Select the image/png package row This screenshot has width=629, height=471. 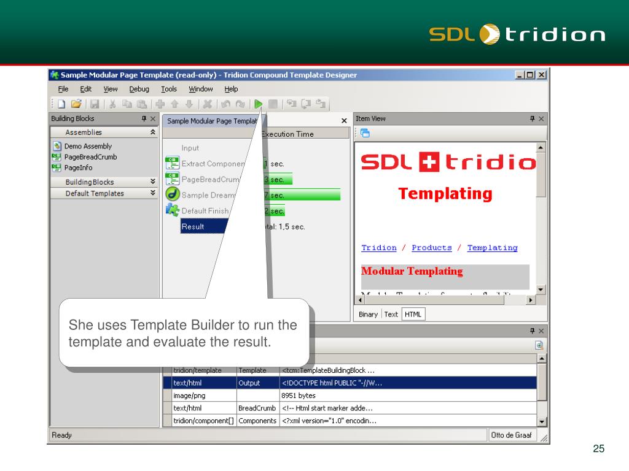point(350,396)
